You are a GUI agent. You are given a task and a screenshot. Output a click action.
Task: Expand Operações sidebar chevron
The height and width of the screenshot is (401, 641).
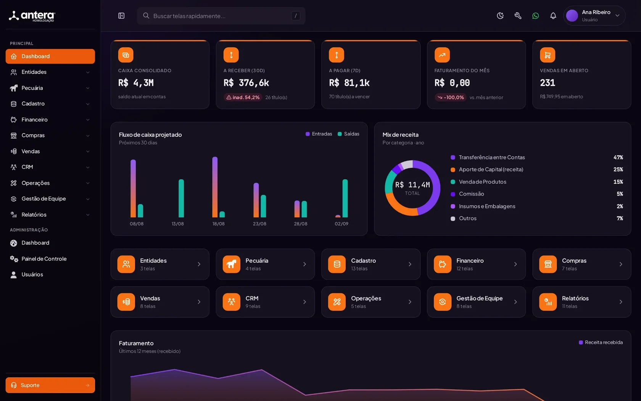click(88, 183)
